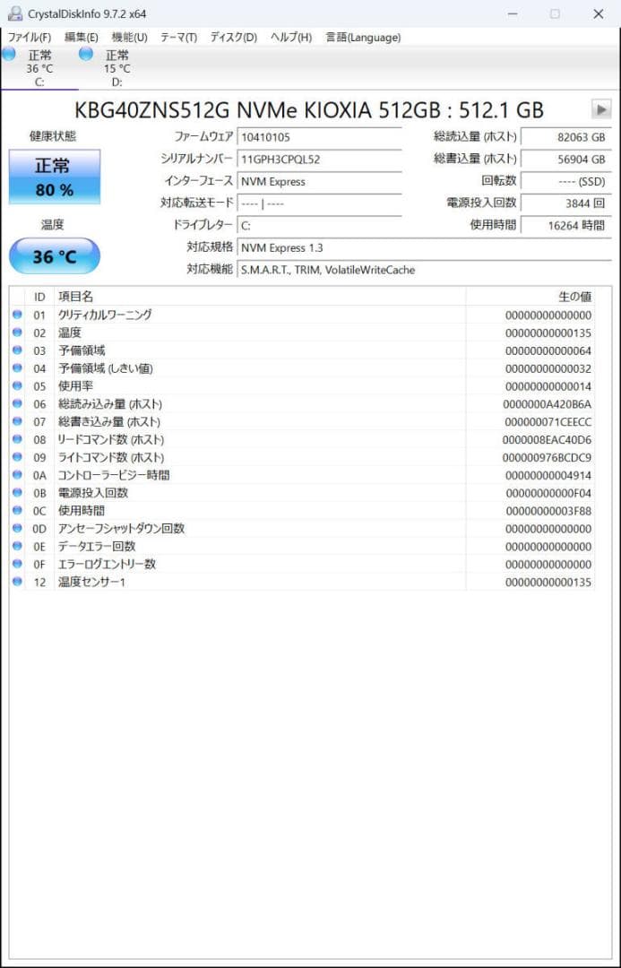Click status orb for ID 07 総書き込み量
Image resolution: width=621 pixels, height=968 pixels.
(17, 421)
